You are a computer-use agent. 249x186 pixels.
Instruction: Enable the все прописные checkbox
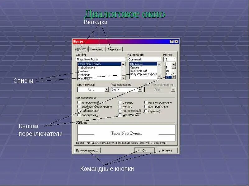tap(146, 106)
